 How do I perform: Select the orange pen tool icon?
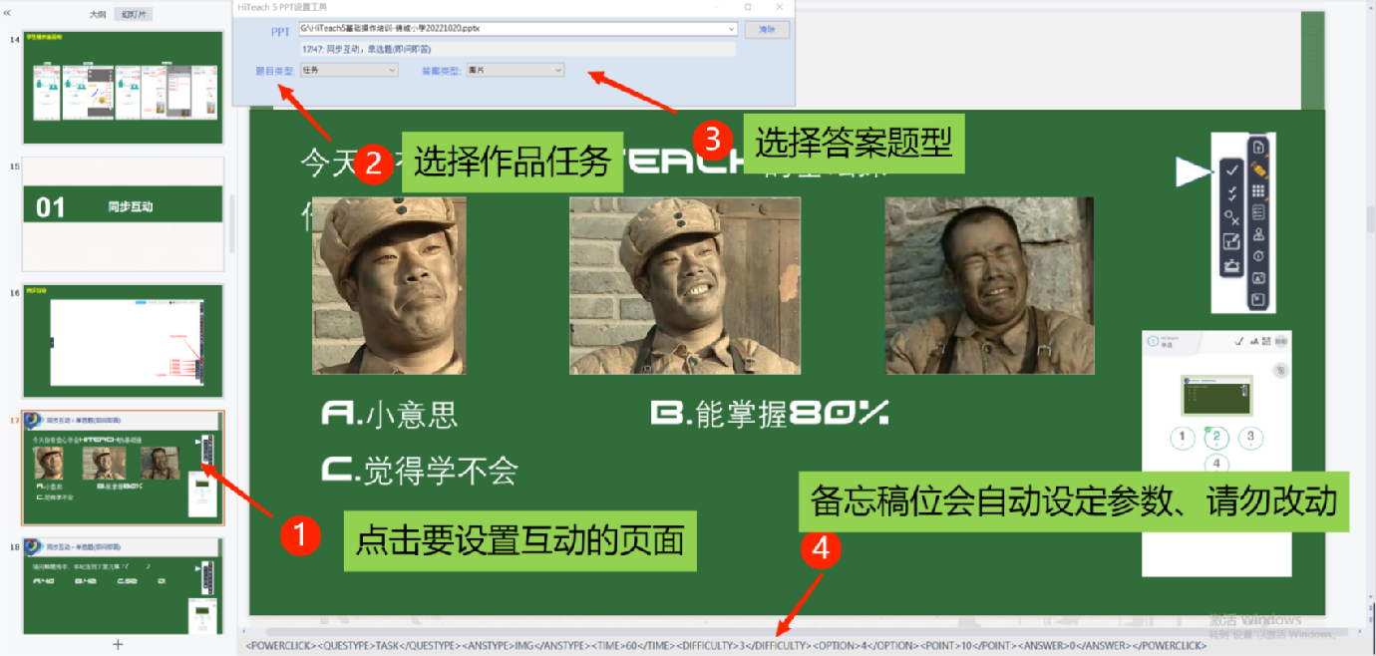point(1258,169)
